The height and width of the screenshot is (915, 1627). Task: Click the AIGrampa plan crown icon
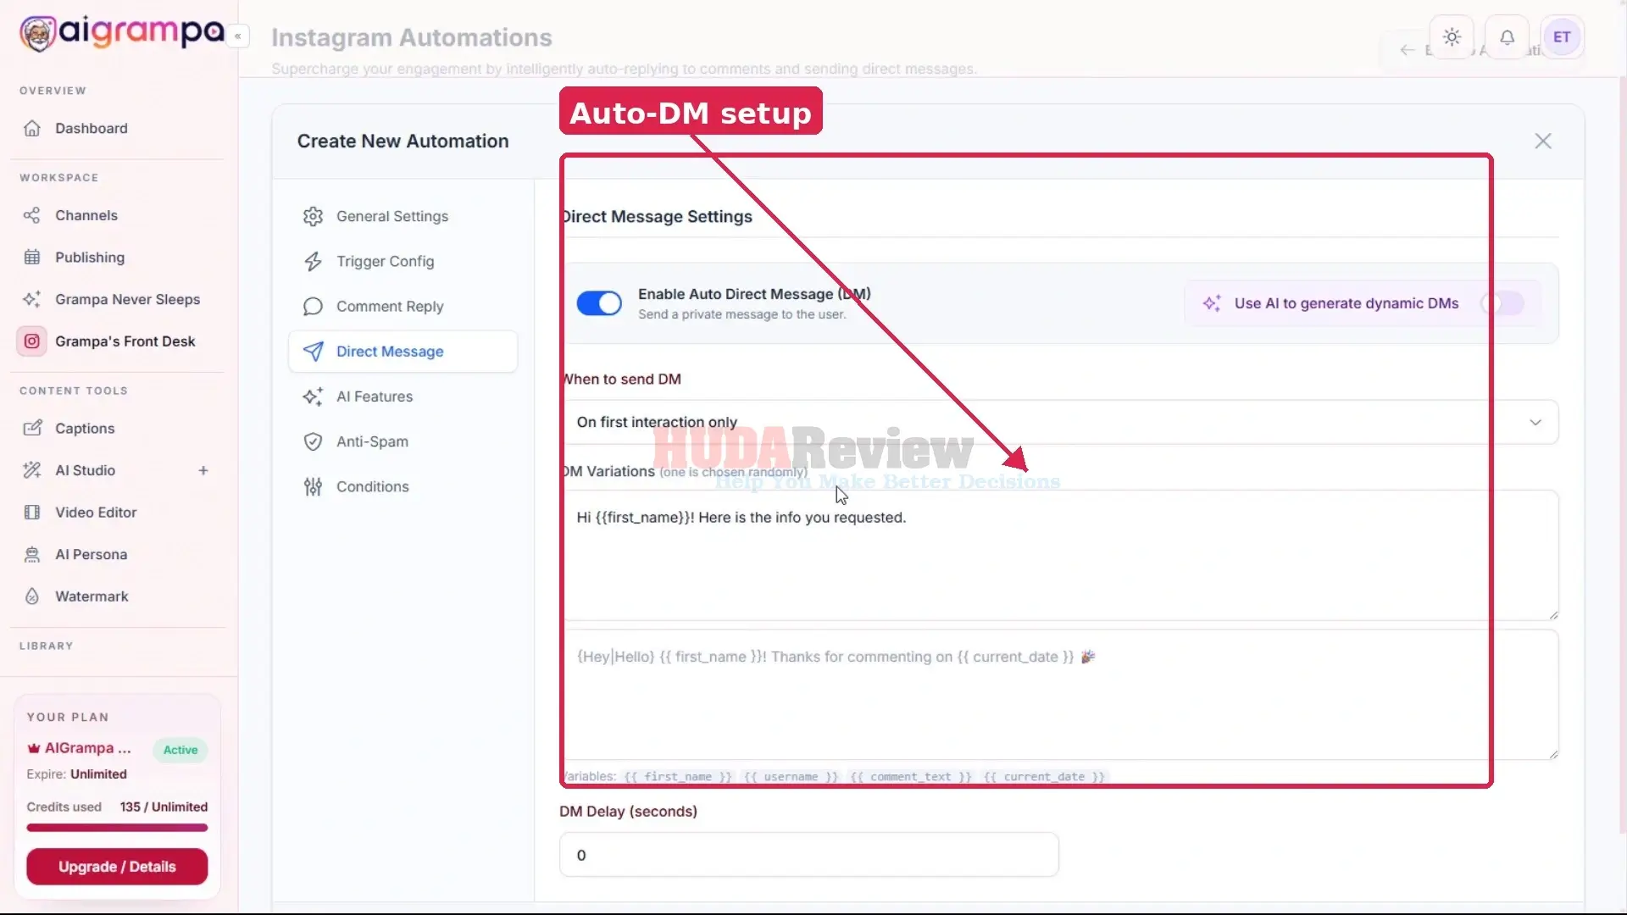point(34,748)
